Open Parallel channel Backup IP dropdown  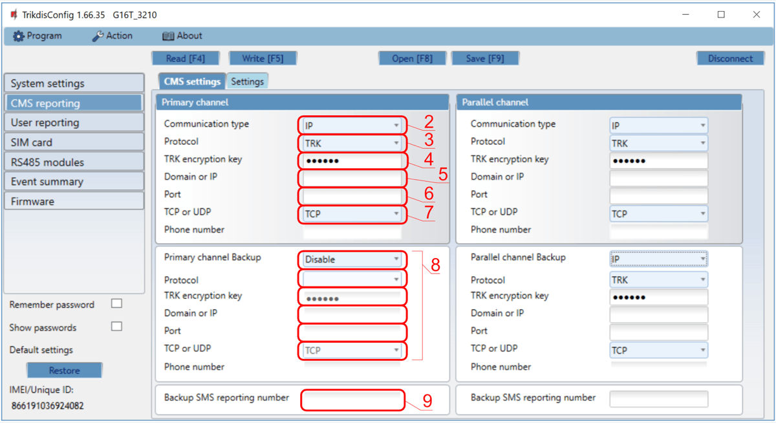point(658,259)
